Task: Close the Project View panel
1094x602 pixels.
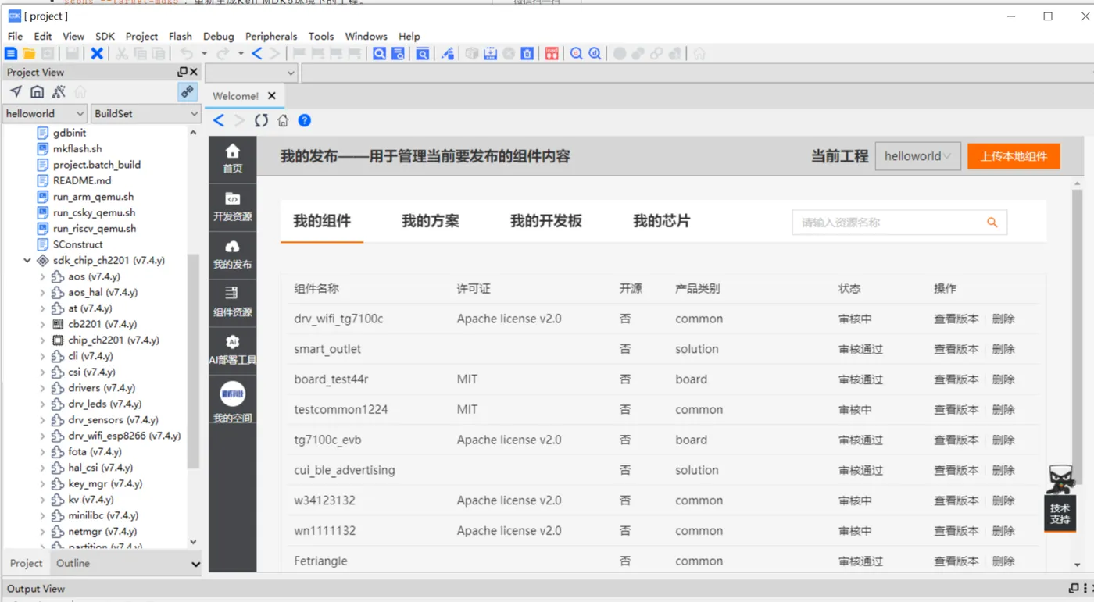Action: click(x=194, y=72)
